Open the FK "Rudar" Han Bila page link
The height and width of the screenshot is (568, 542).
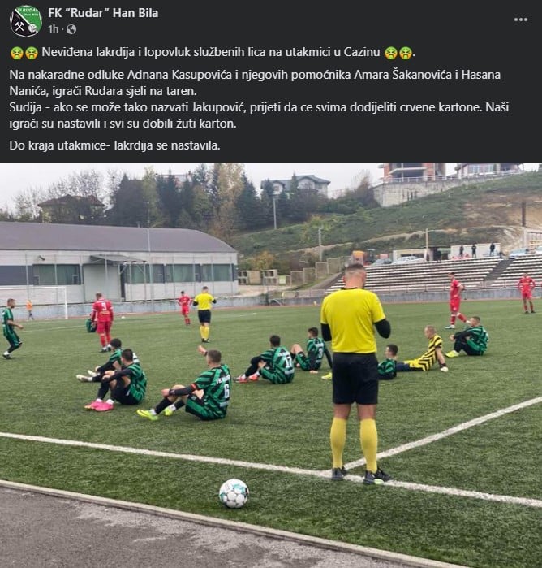coord(103,13)
